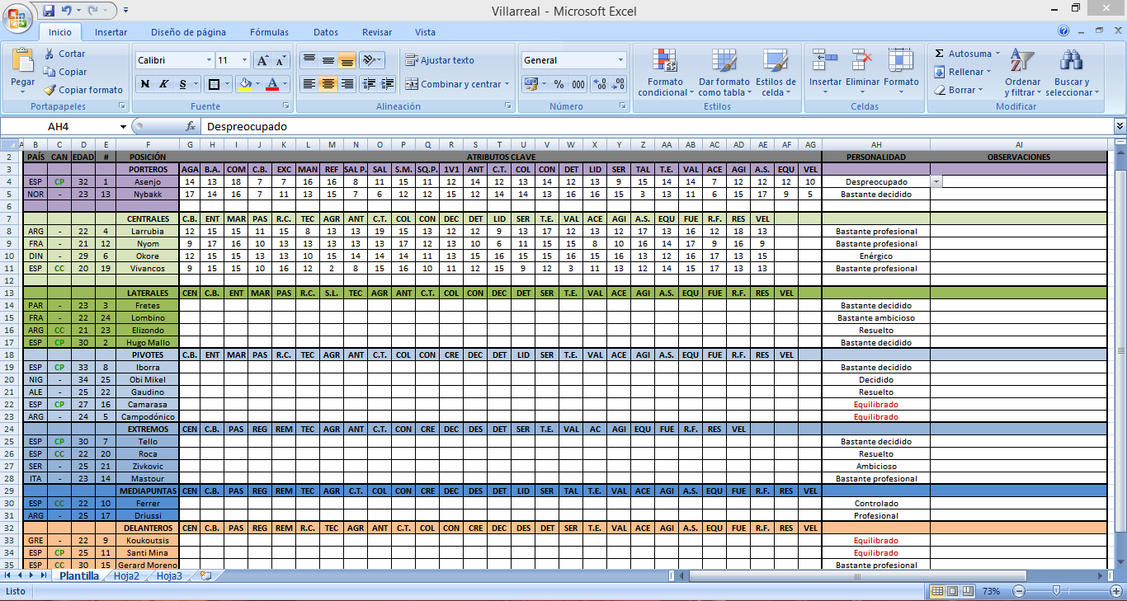Open Buscar y seleccionar binoculars

coord(1071,73)
